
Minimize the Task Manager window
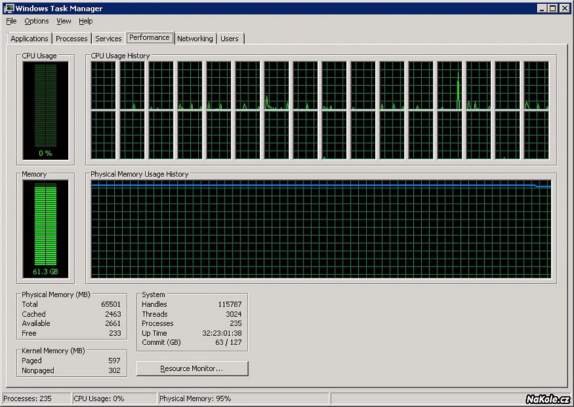click(x=542, y=8)
